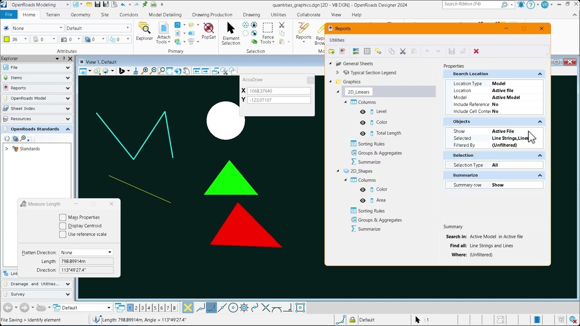Click the message center info icon
Viewport: 580px width, 326px height.
tap(96, 320)
